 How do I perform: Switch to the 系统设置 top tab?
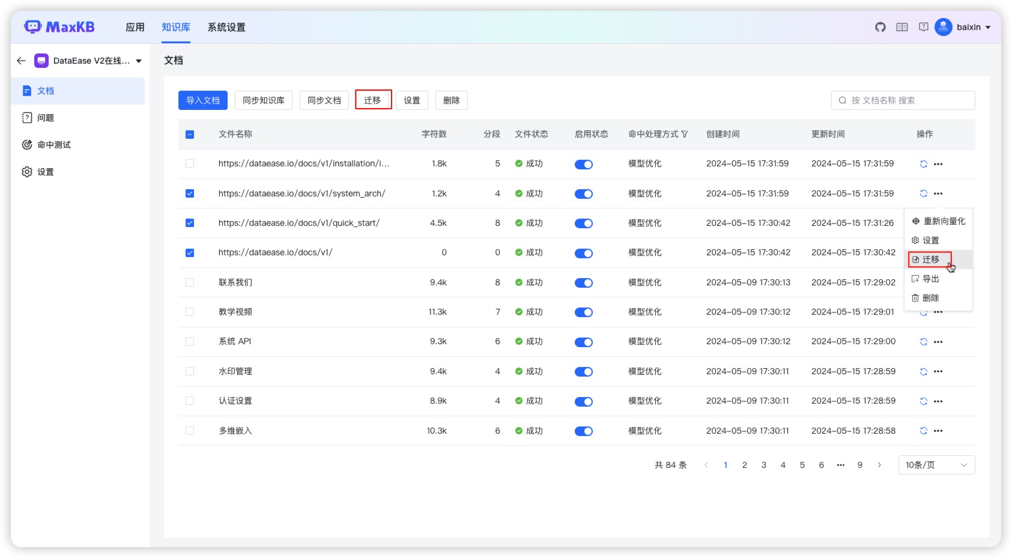click(226, 27)
